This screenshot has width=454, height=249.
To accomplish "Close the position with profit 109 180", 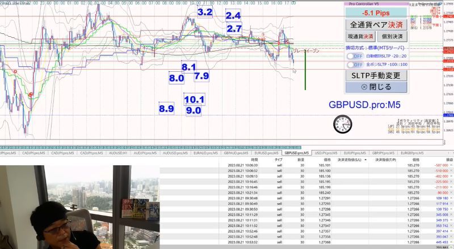I will point(451,198).
